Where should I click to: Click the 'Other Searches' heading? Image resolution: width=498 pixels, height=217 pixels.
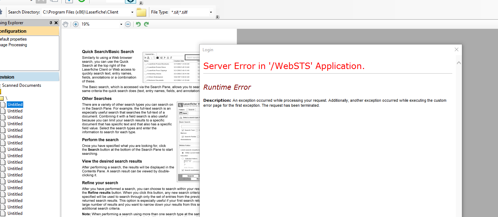pos(97,99)
